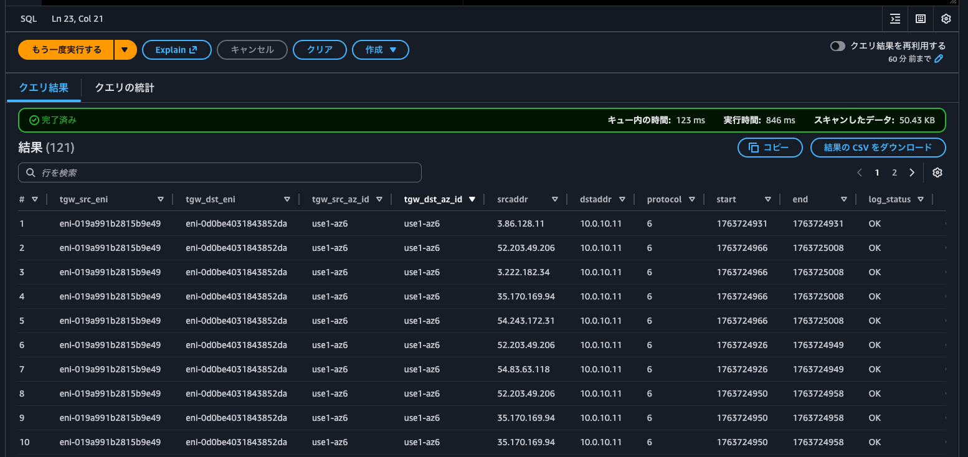Screen dimensions: 968x457
Task: Go to next results page arrow
Action: [911, 172]
